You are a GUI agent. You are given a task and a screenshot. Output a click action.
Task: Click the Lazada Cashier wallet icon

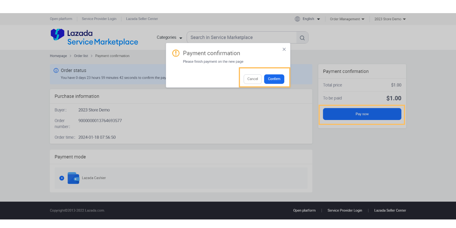pos(73,178)
